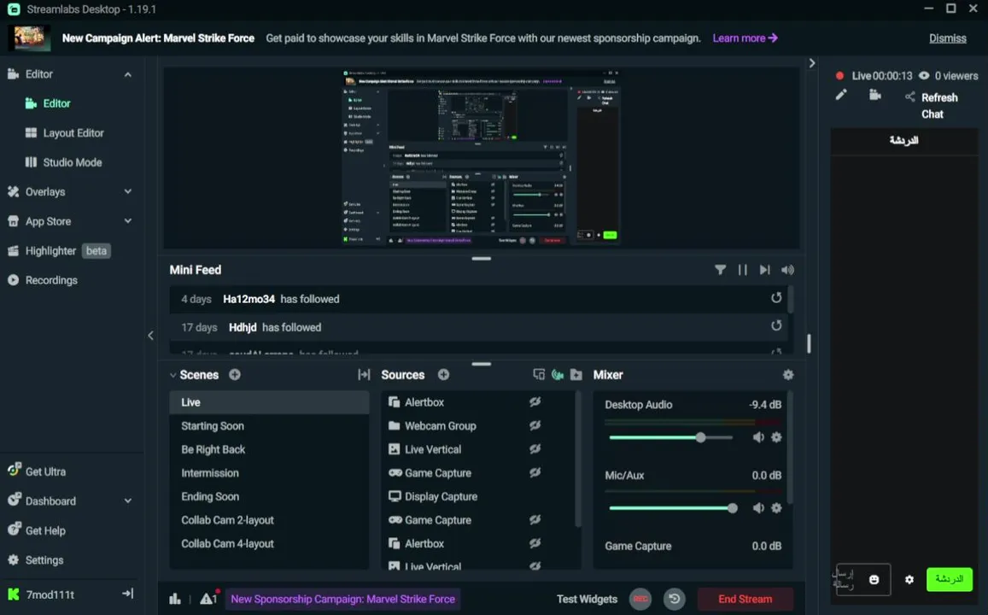The width and height of the screenshot is (988, 615).
Task: Collapse the left sidebar arrow
Action: point(150,335)
